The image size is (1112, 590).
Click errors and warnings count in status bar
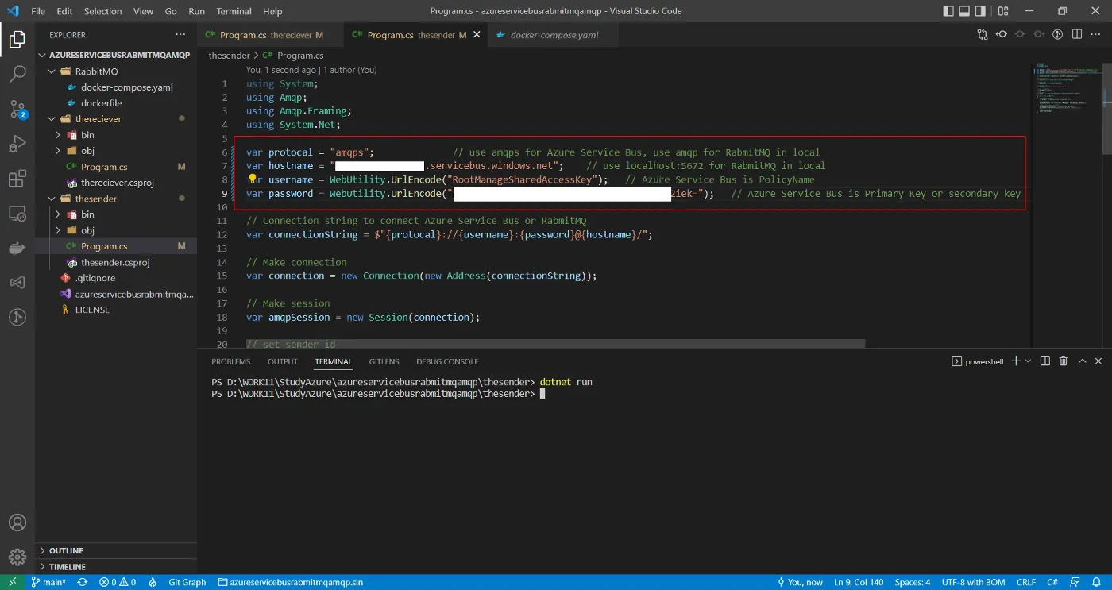click(x=118, y=582)
